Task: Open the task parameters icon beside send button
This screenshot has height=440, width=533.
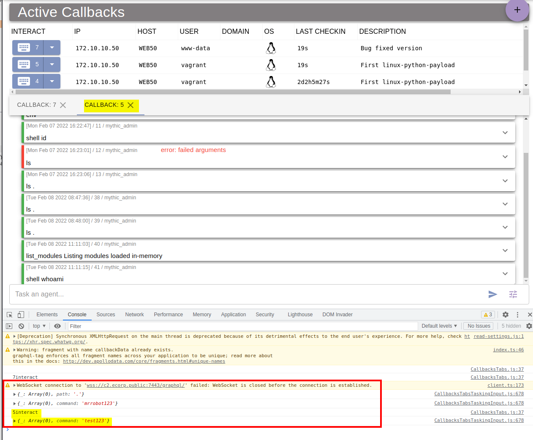Action: (513, 294)
